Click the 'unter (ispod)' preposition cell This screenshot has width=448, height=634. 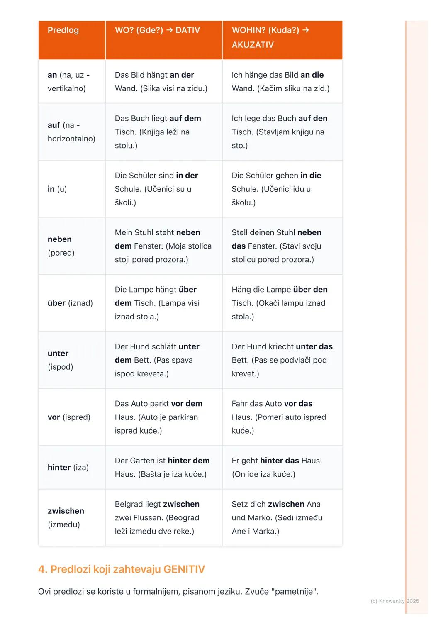click(60, 360)
